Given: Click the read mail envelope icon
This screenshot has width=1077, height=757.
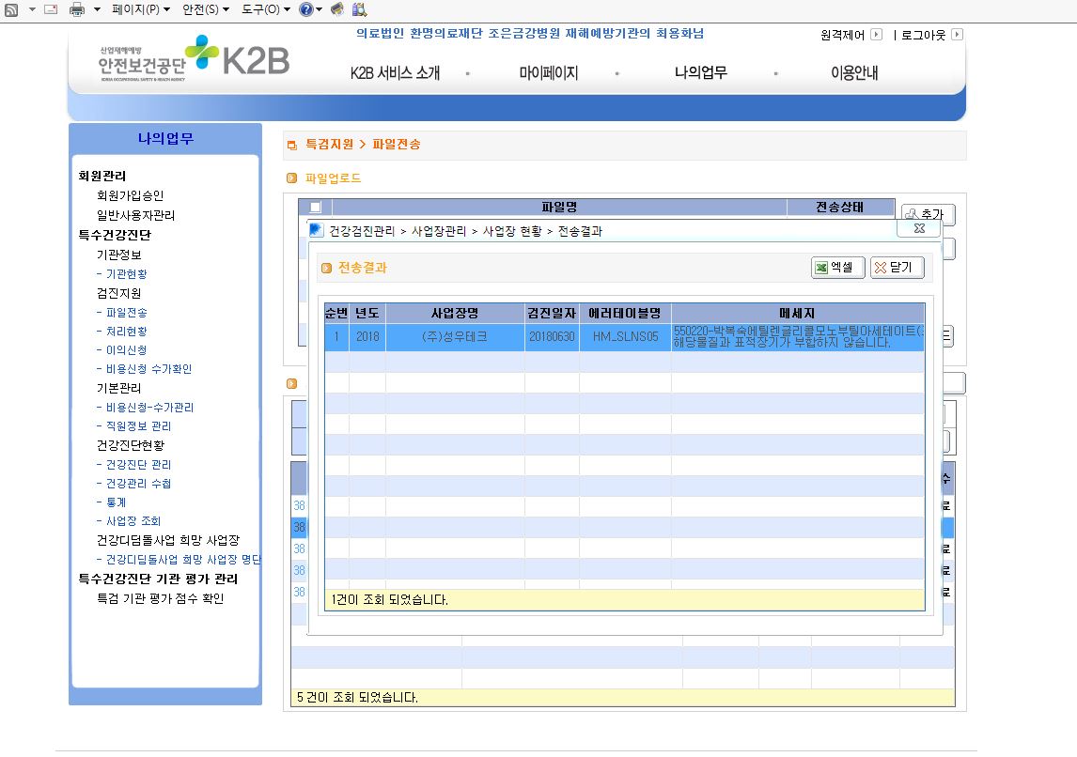Looking at the screenshot, I should coord(51,9).
